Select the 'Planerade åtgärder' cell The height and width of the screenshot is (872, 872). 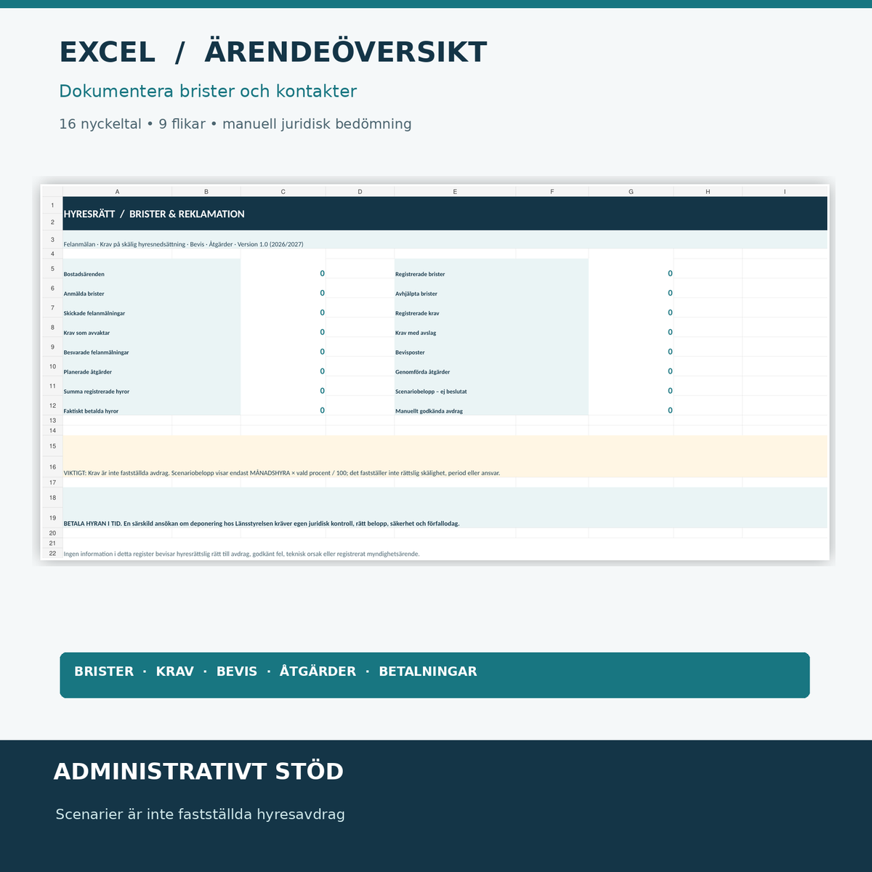(x=152, y=367)
